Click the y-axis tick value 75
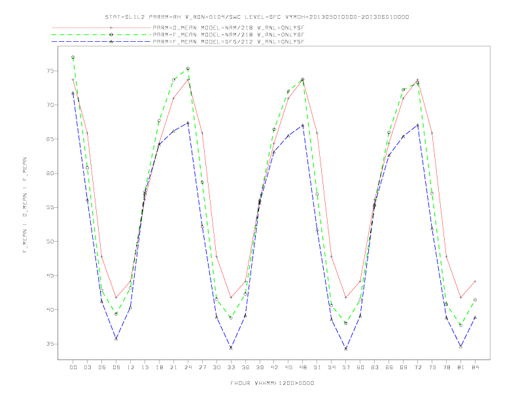The height and width of the screenshot is (400, 518). (x=50, y=71)
